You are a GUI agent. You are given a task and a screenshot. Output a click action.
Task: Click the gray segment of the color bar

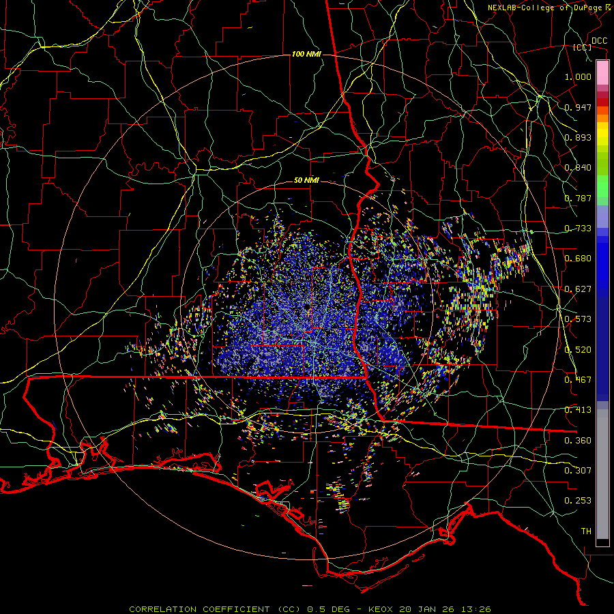[x=602, y=474]
